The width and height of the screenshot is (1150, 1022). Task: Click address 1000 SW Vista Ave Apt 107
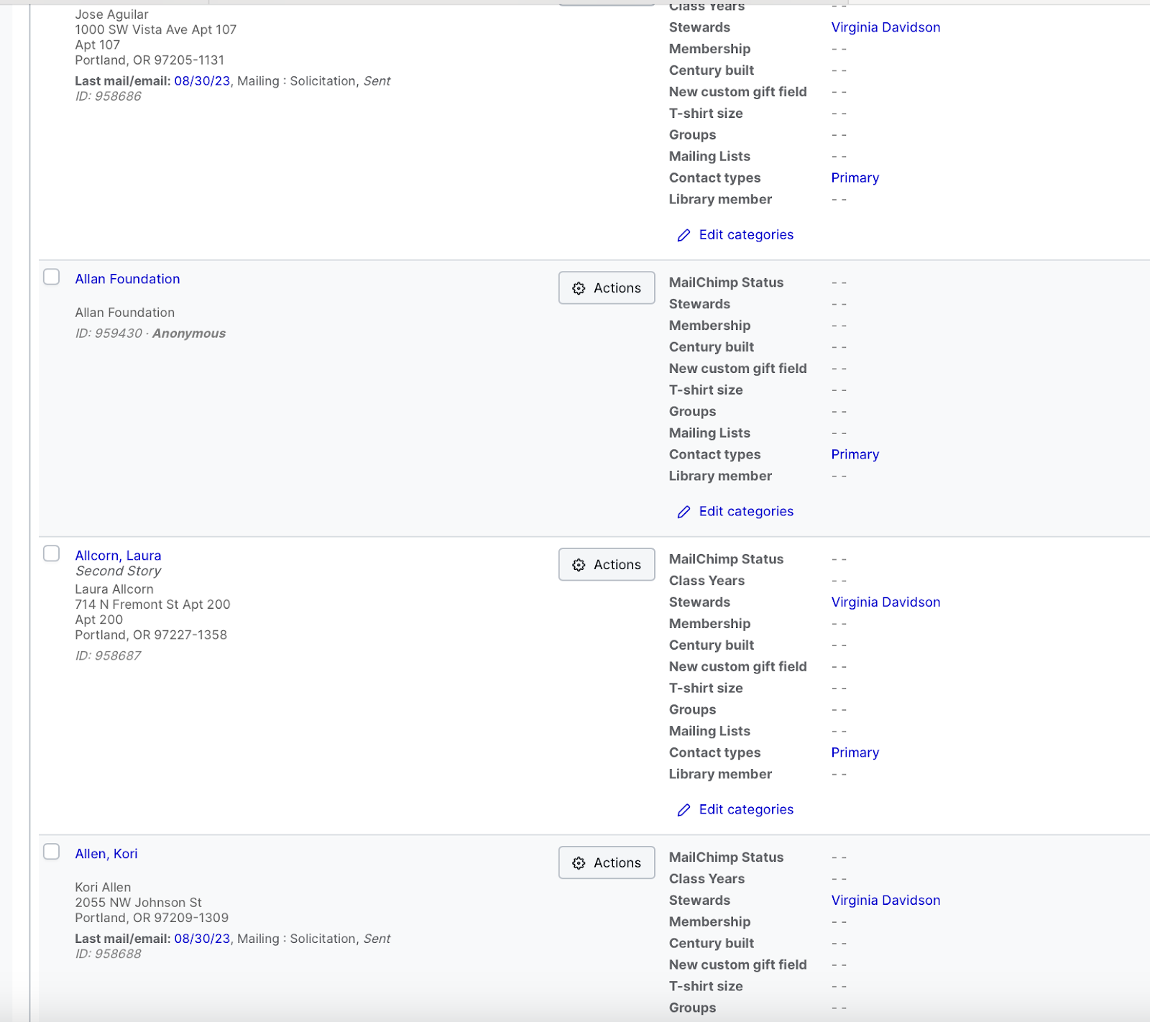click(x=155, y=29)
